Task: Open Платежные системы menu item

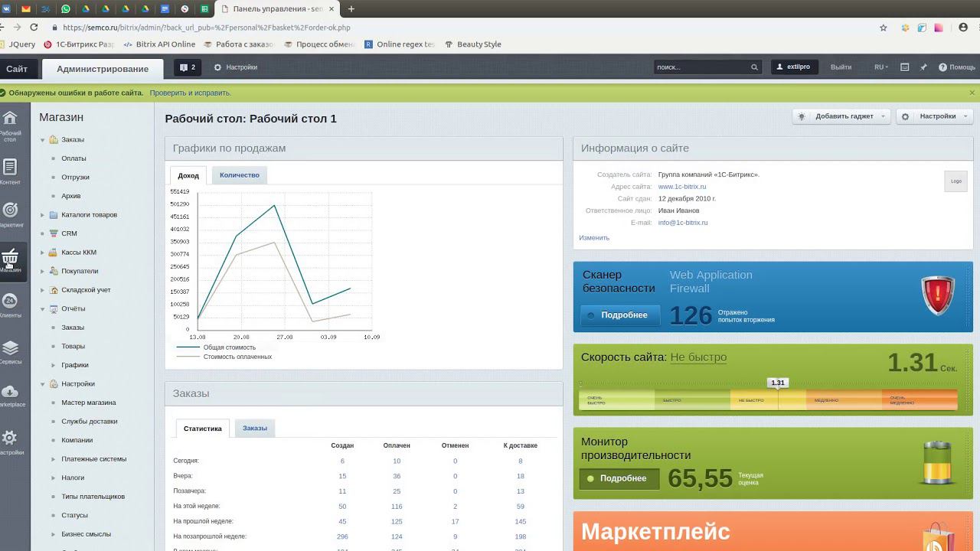Action: (94, 459)
